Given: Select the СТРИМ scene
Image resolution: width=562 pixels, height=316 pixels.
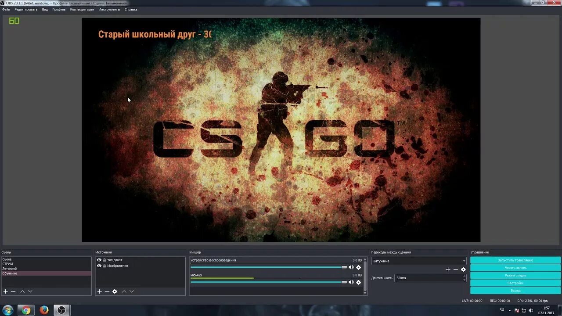Looking at the screenshot, I should [46, 264].
